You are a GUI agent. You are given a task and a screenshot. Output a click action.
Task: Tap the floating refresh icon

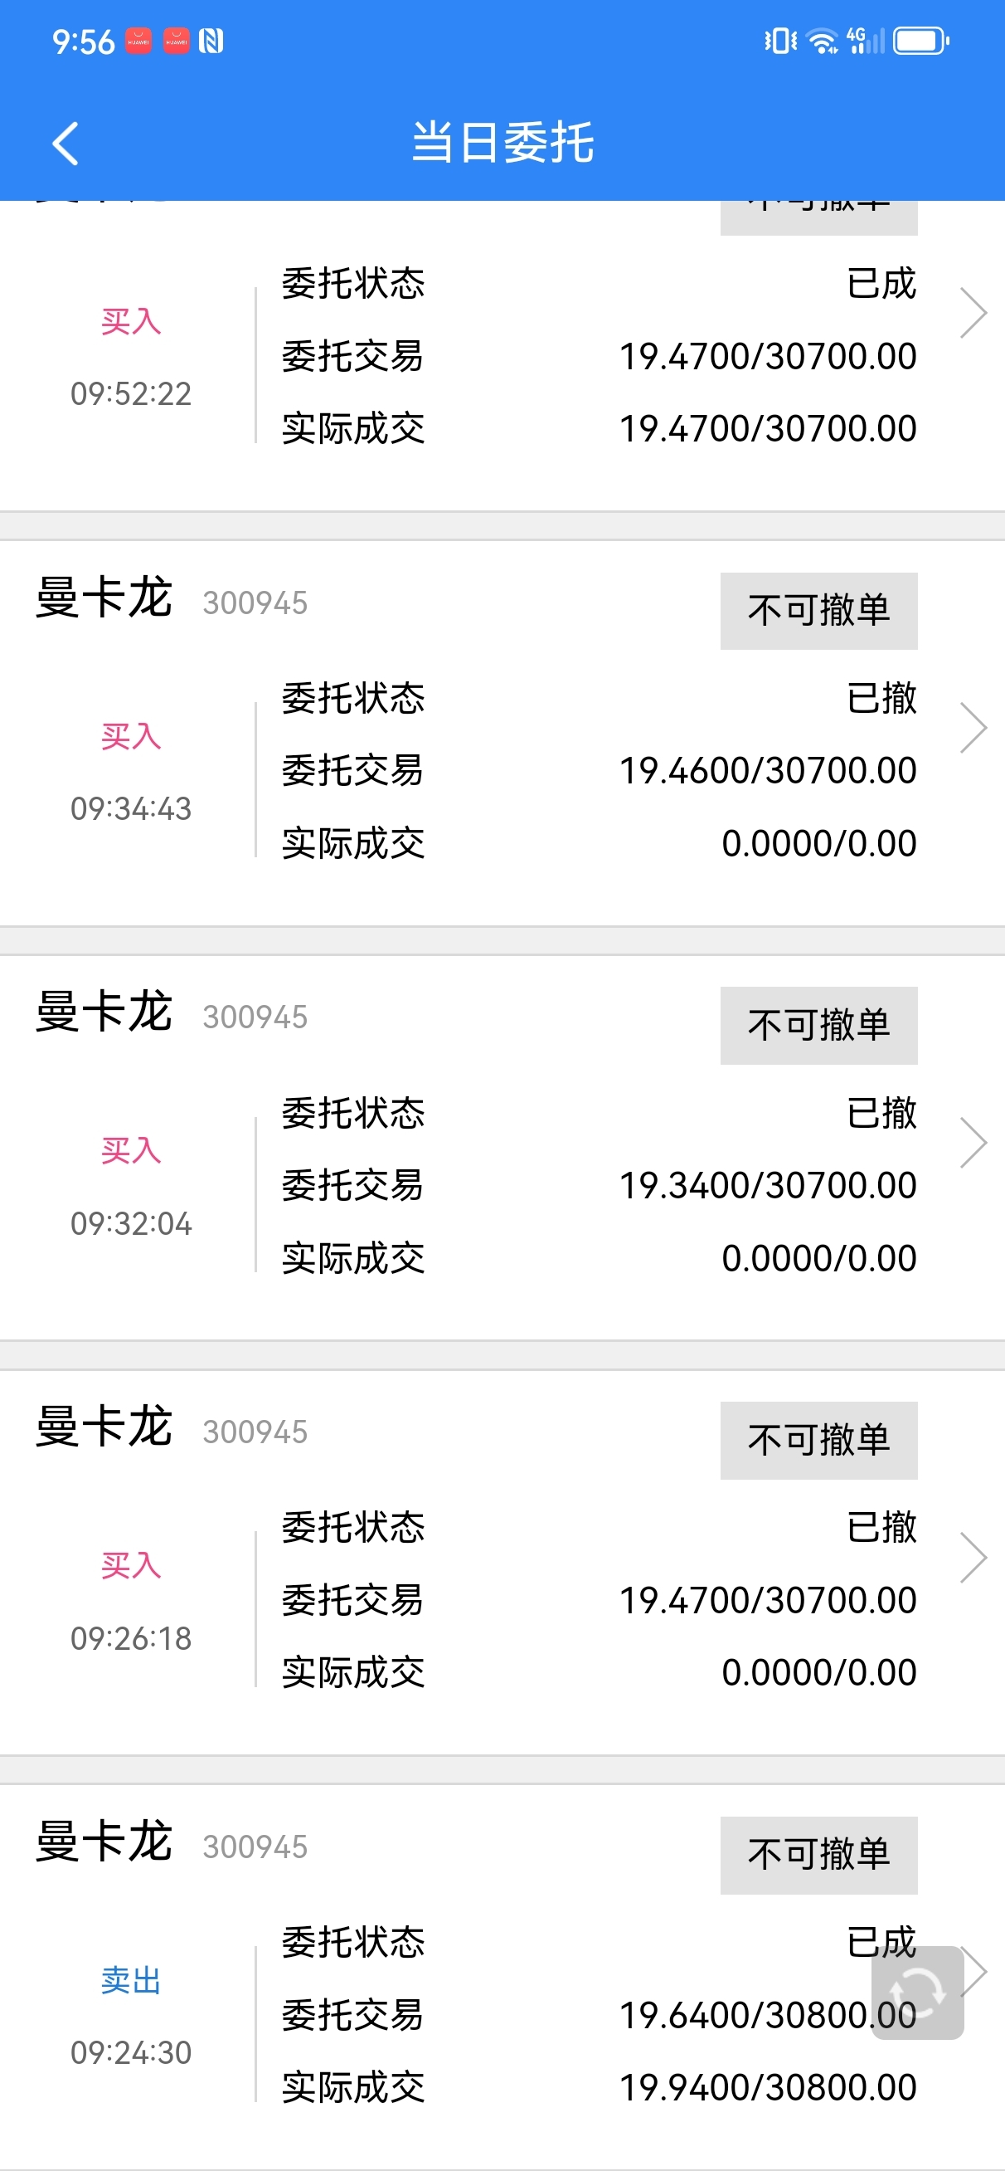coord(917,1993)
